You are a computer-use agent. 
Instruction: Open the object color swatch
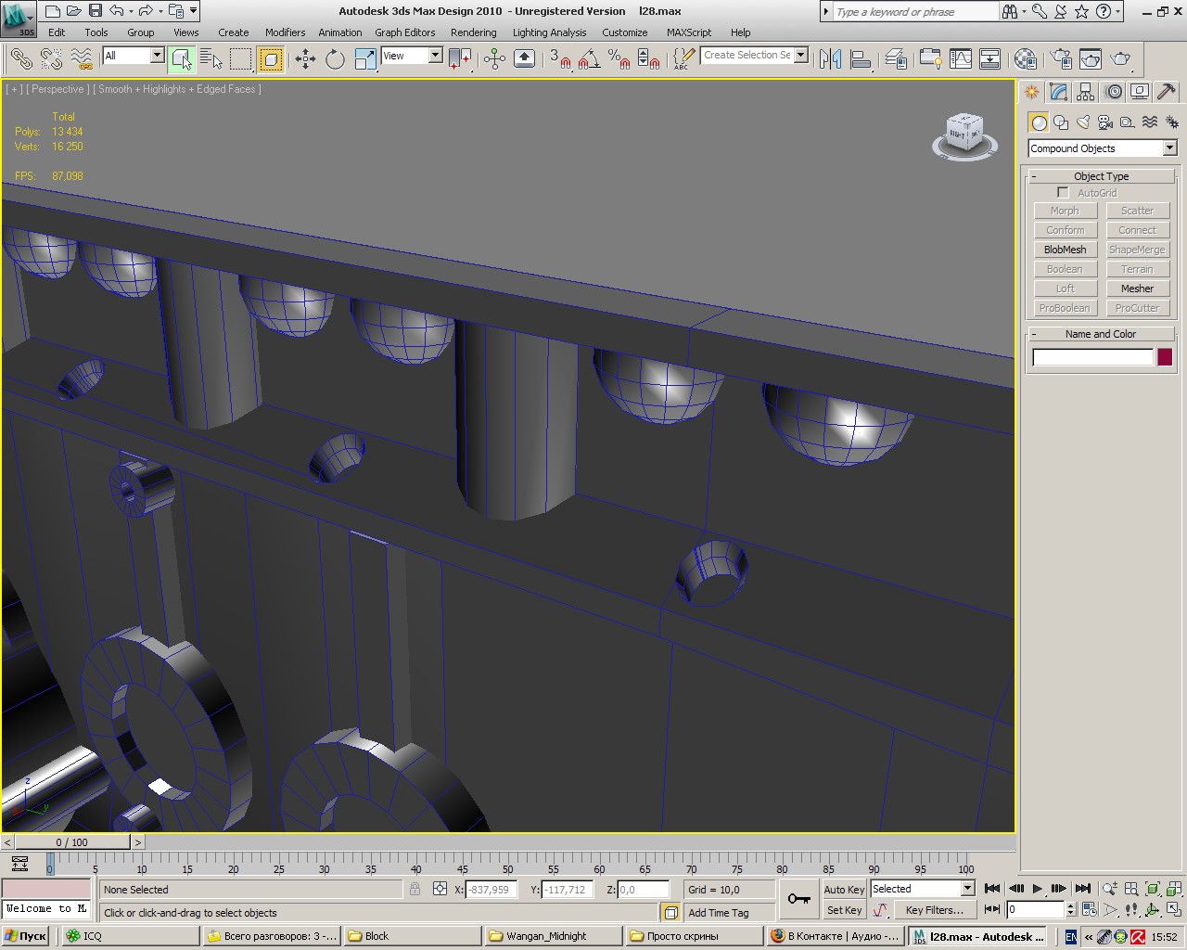[1165, 357]
